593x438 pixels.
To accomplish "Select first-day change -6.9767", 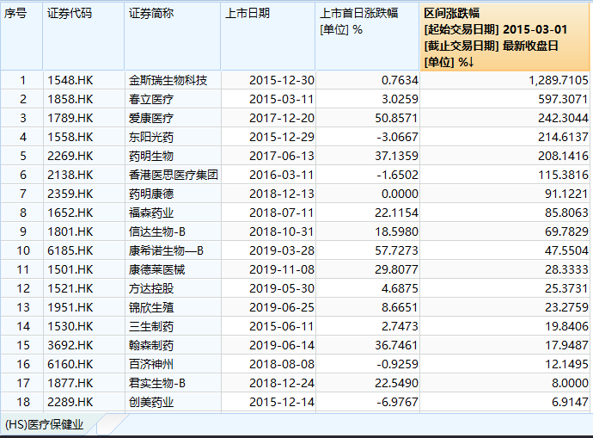I will point(397,402).
